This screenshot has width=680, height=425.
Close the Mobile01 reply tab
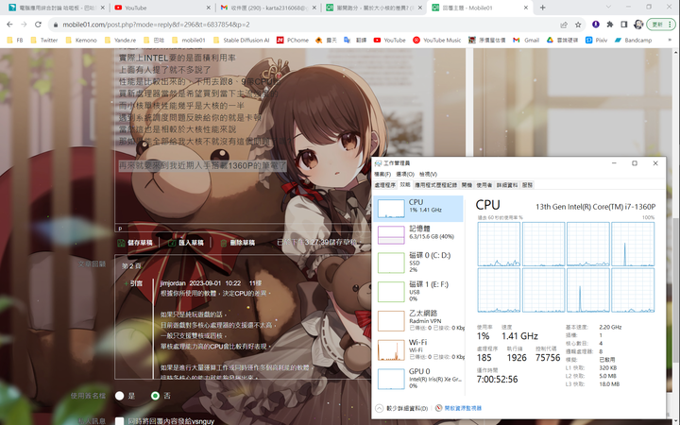click(x=526, y=8)
